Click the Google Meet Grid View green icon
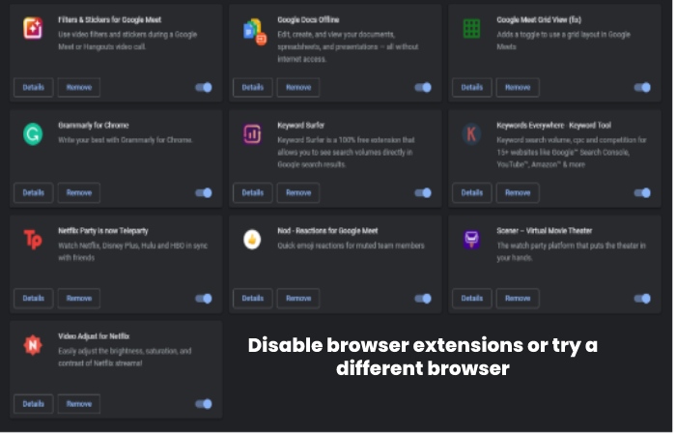 [471, 28]
